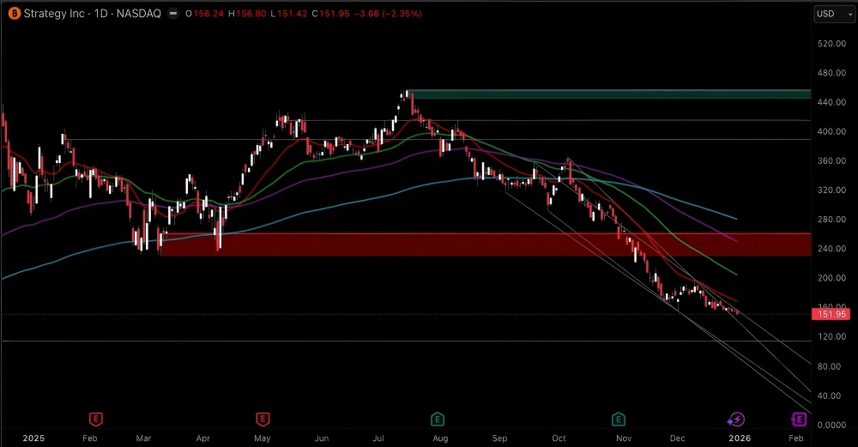This screenshot has width=858, height=447.
Task: Click the 400.00 label on price axis
Action: tap(831, 132)
